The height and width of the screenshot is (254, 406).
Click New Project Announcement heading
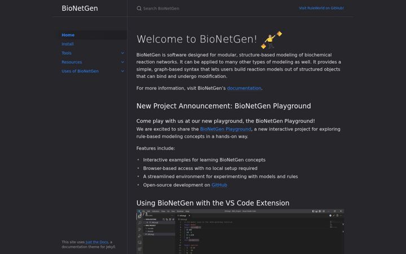tap(224, 106)
